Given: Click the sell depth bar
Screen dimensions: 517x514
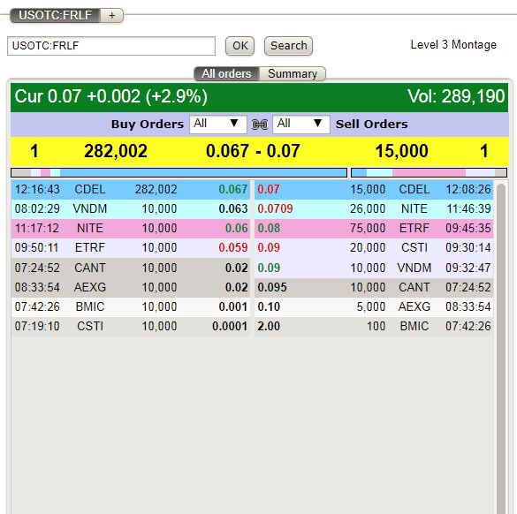Looking at the screenshot, I should pyautogui.click(x=429, y=172).
